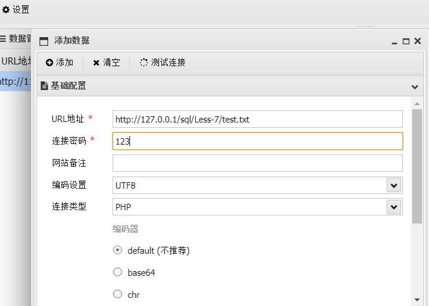Viewport: 429px width, 306px height.
Task: Collapse the 基础配置 section chevron
Action: 414,87
